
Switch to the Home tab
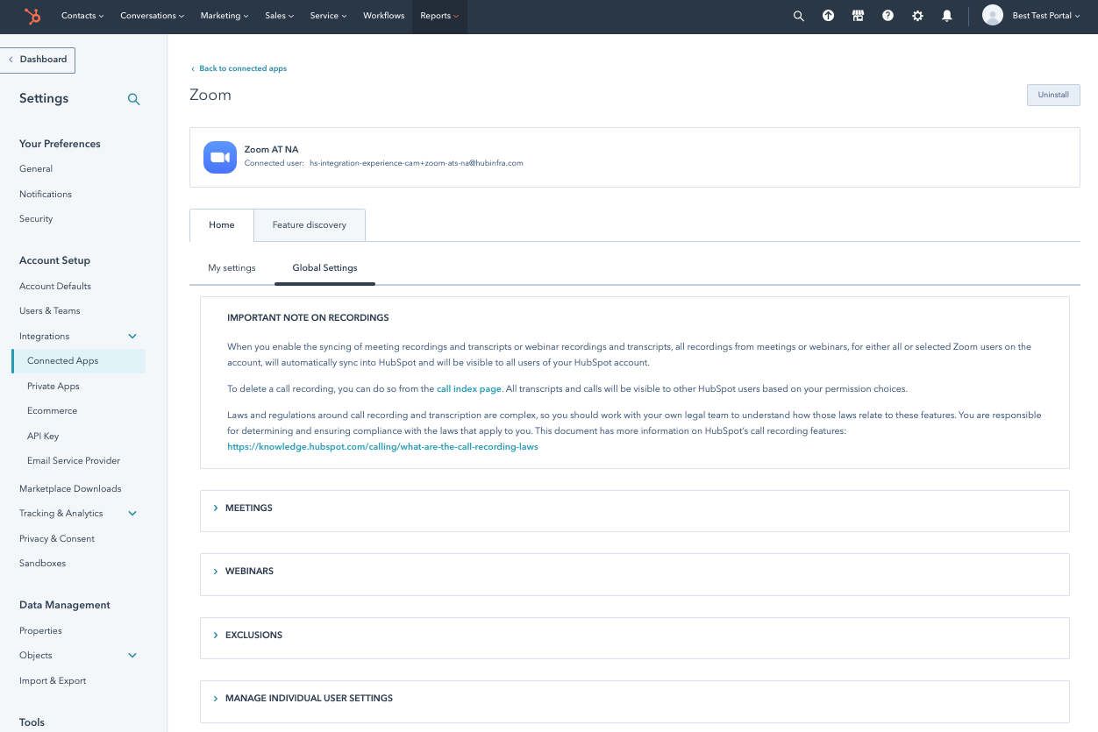click(x=222, y=225)
